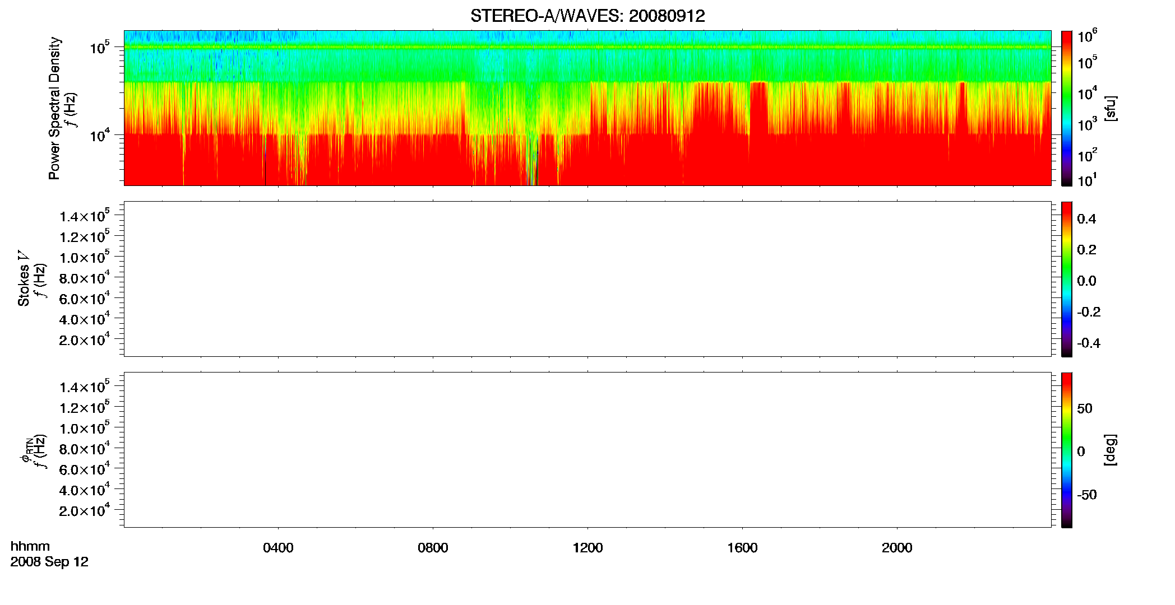Click the spectrogram in the top panel
The height and width of the screenshot is (605, 1175).
point(587,108)
